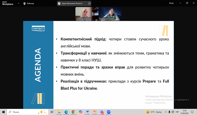Open Microsoft Word from the taskbar

click(x=87, y=112)
